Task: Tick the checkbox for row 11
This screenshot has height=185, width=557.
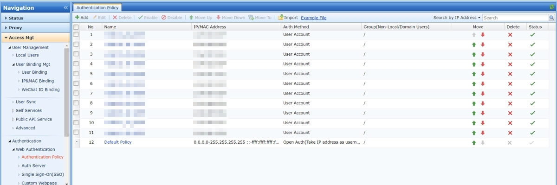Action: 76,132
